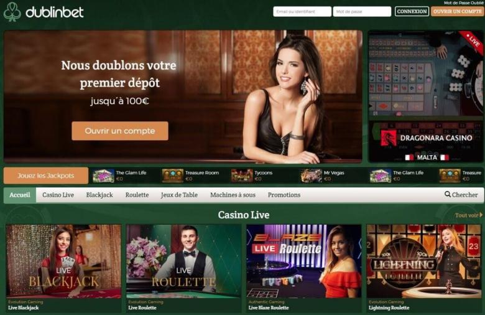
Task: Click the Dragonara Casino red logo
Action: coord(388,138)
